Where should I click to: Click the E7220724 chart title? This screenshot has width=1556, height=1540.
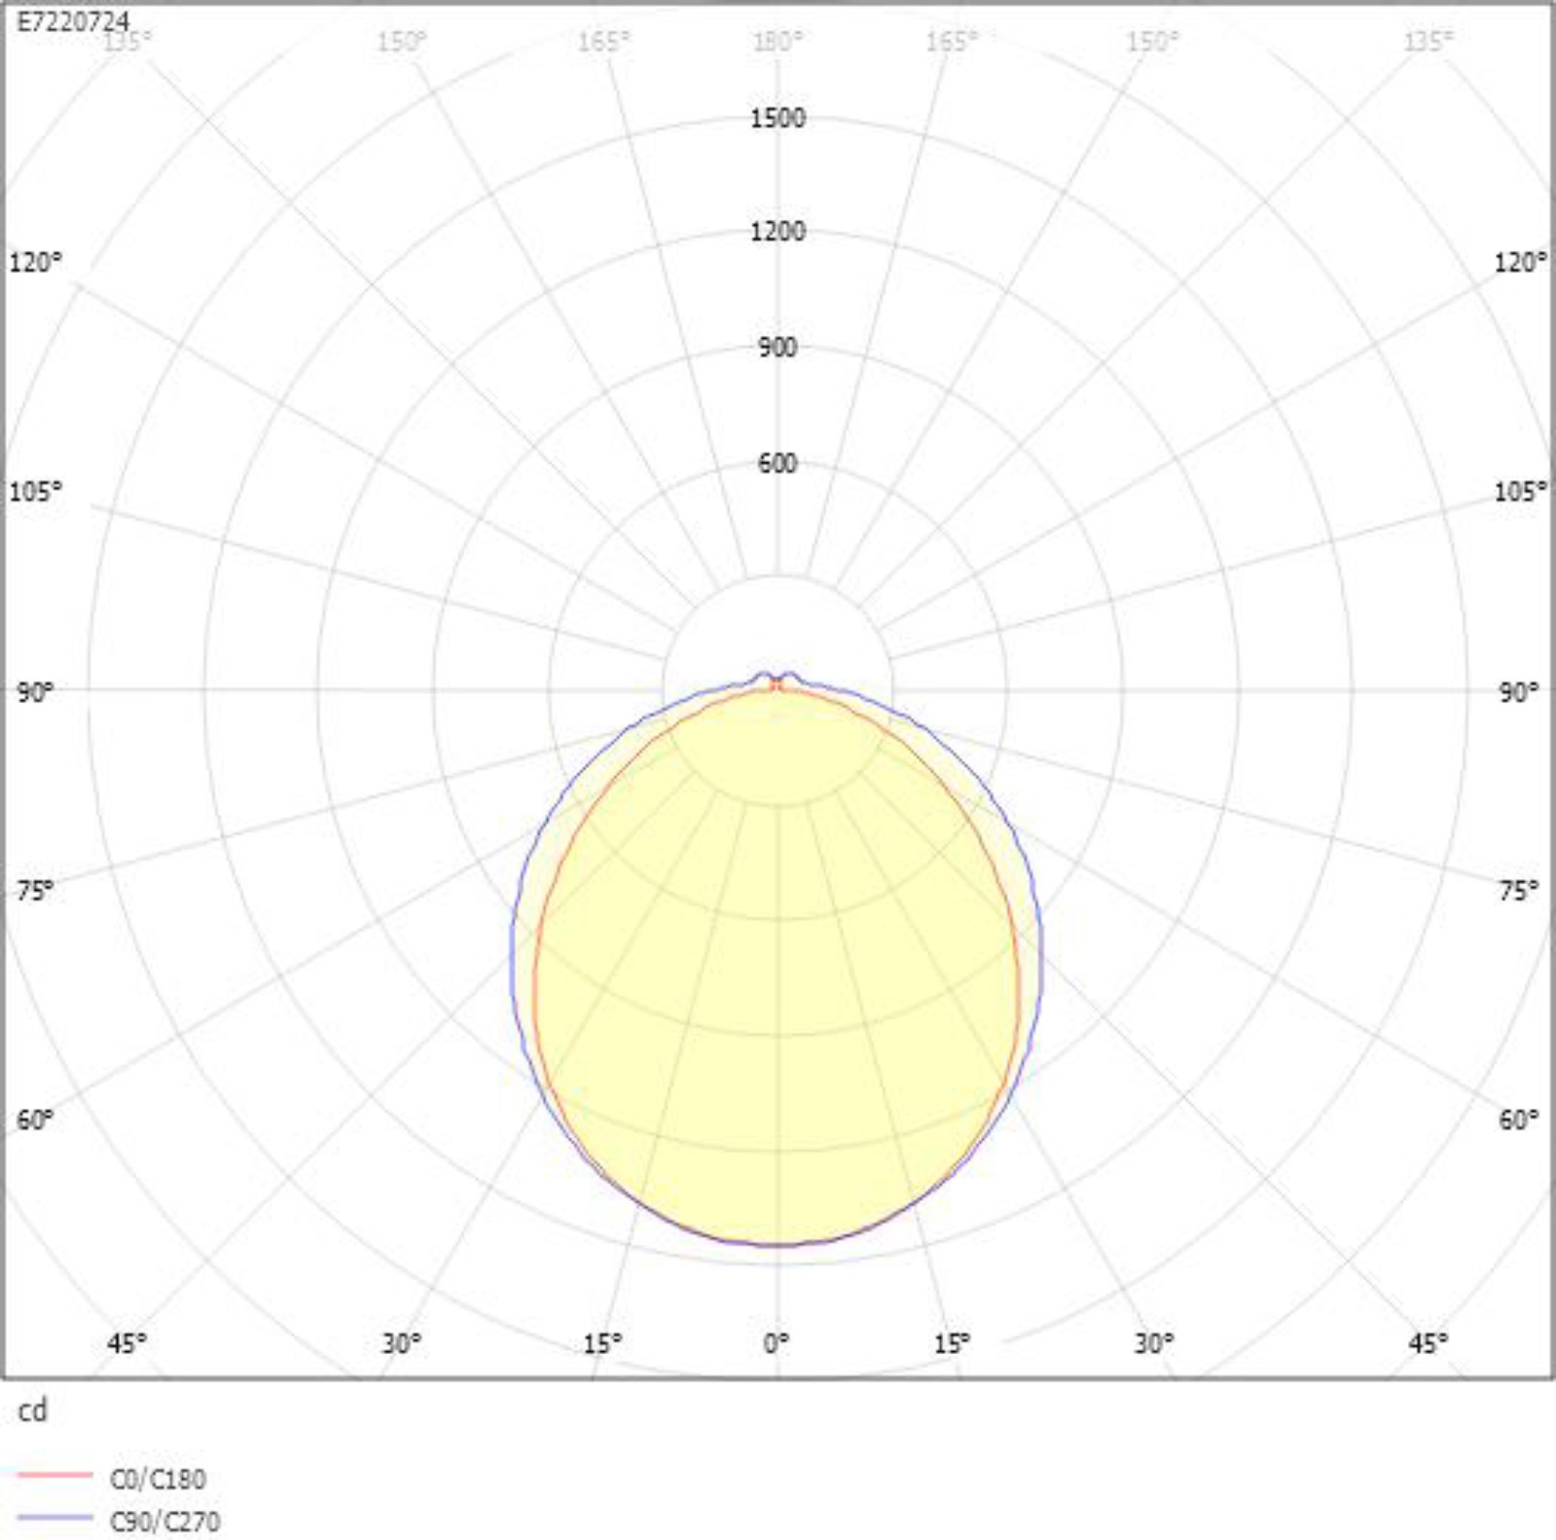tap(73, 21)
